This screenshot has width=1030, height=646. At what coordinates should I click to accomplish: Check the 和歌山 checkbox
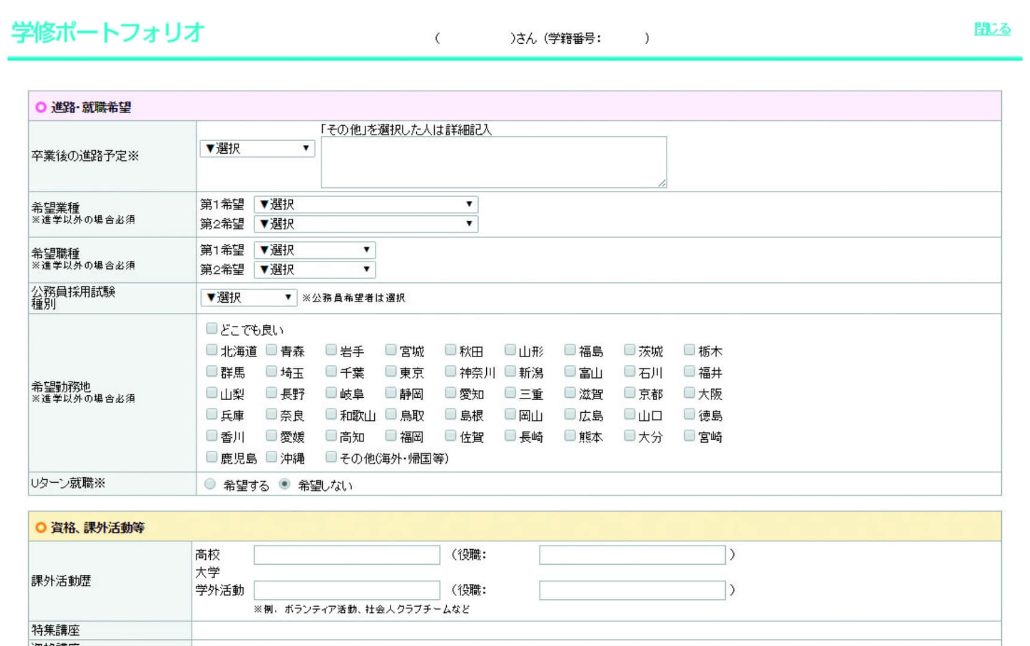tap(331, 414)
